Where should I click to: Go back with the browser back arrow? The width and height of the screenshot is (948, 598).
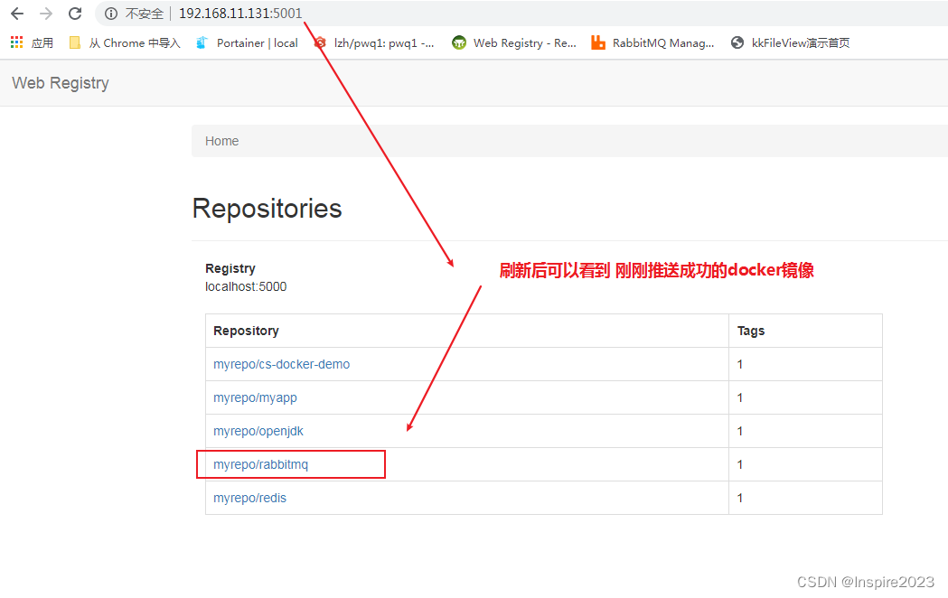click(17, 14)
